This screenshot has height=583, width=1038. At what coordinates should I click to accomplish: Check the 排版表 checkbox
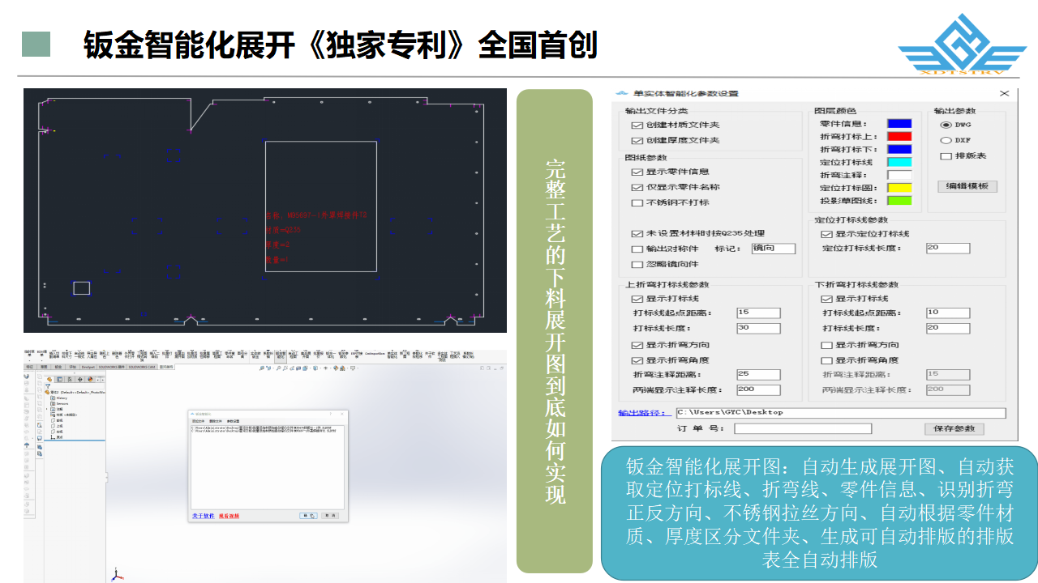pos(945,156)
